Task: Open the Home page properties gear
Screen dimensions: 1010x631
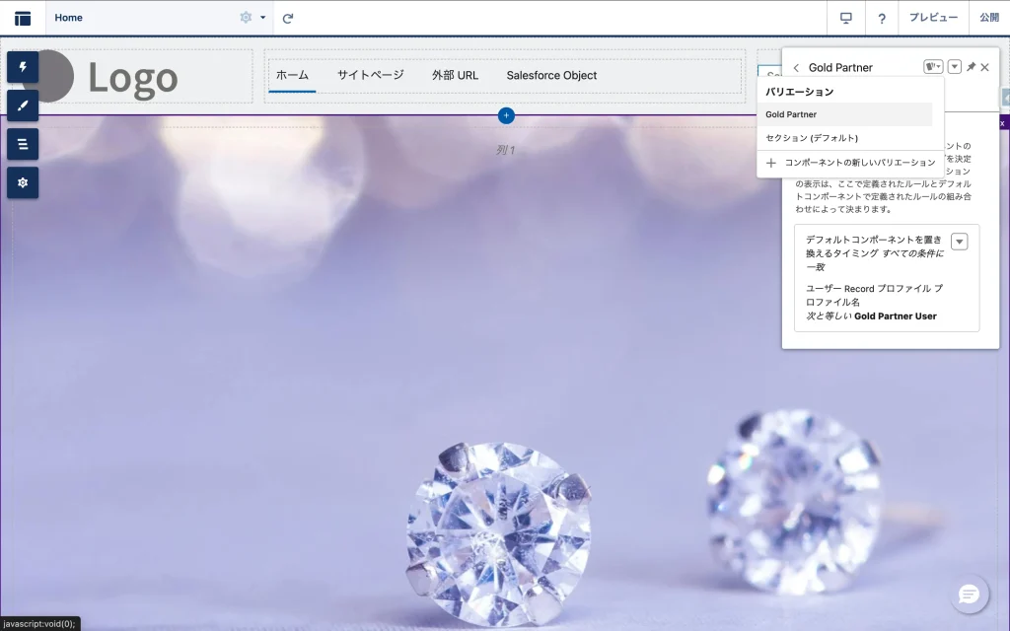Action: (x=246, y=18)
